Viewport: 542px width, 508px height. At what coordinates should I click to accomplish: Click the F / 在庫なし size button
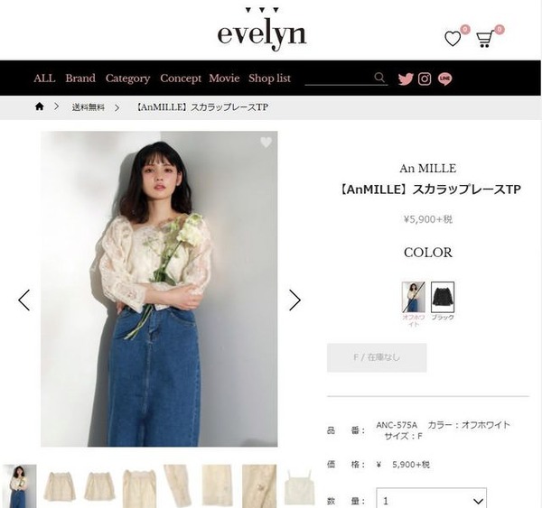(377, 357)
